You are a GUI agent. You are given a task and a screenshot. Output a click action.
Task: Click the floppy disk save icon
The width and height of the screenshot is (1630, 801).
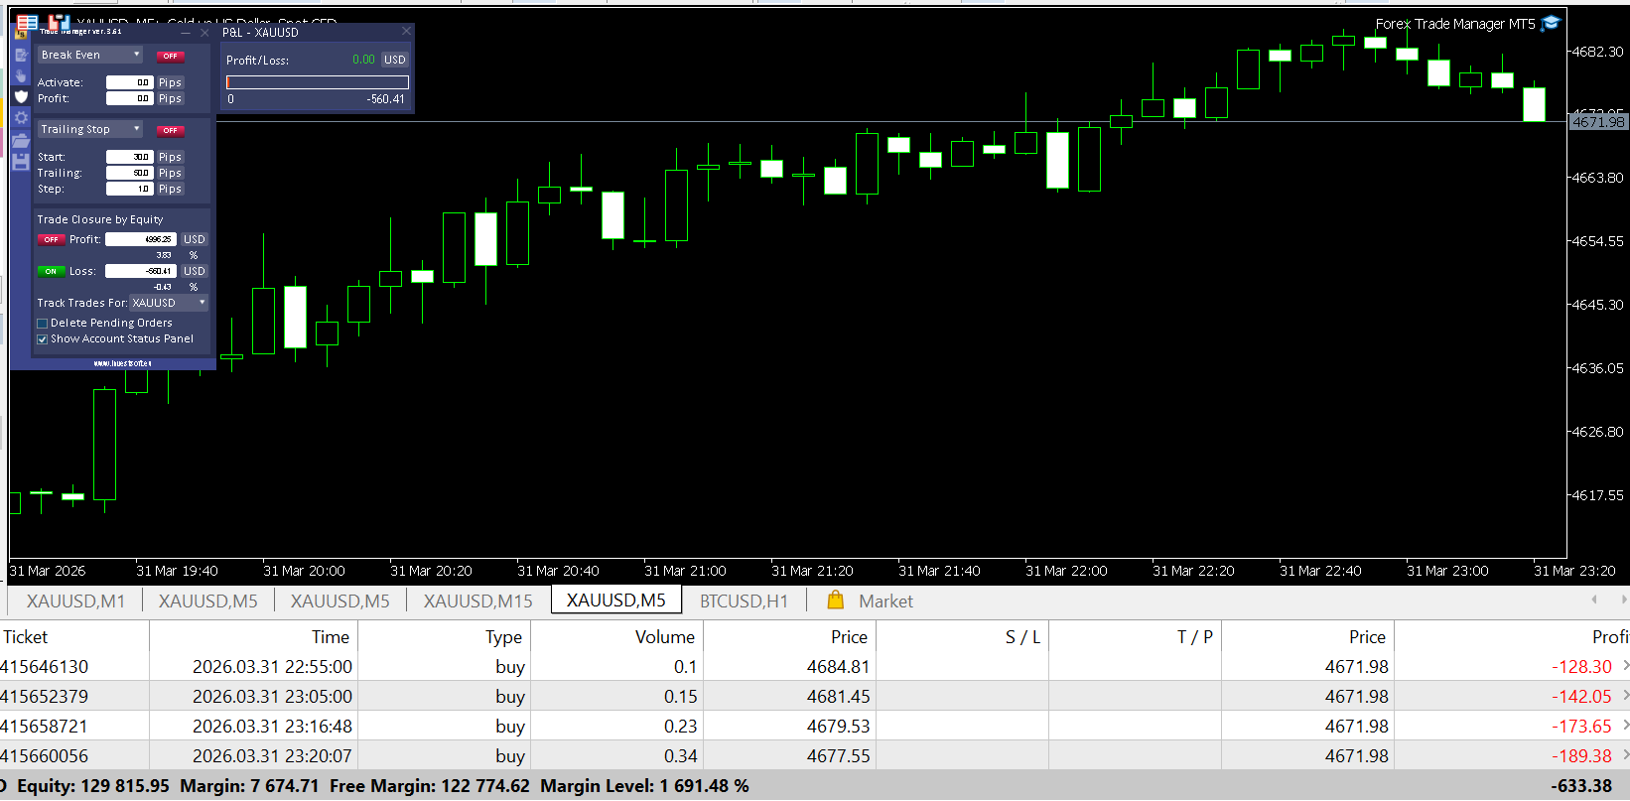click(21, 161)
